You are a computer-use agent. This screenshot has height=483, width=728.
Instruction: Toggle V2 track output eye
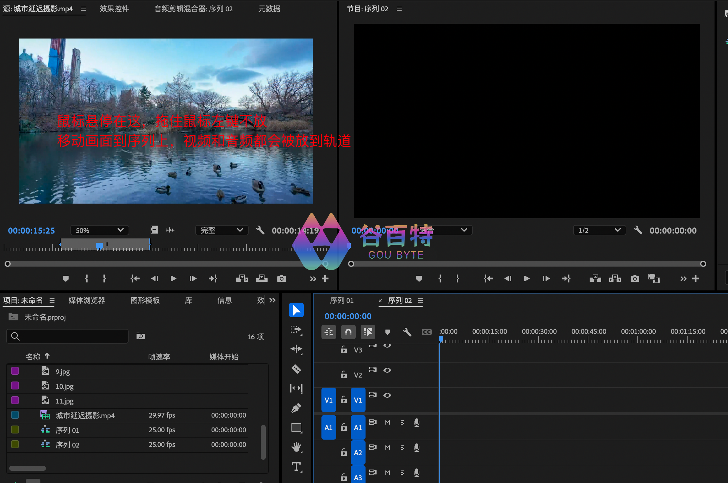pyautogui.click(x=387, y=370)
